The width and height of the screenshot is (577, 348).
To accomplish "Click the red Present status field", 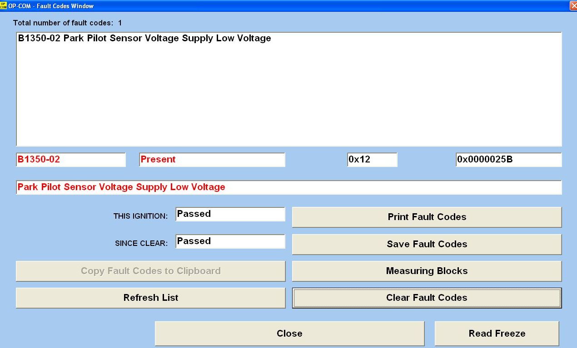I will coord(212,160).
